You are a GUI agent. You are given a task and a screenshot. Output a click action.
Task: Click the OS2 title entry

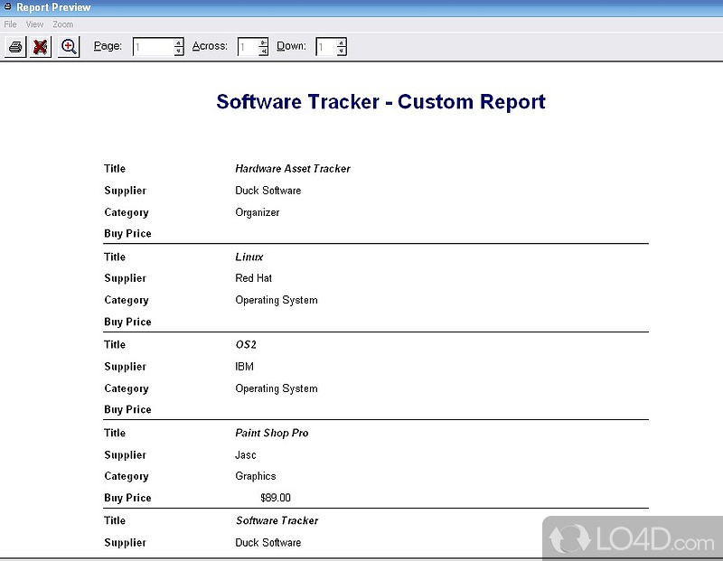click(246, 344)
